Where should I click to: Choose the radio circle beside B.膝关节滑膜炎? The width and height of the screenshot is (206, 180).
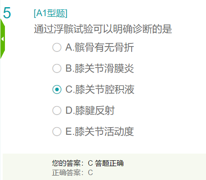(57, 69)
